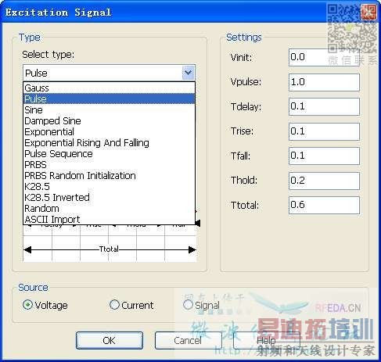This screenshot has height=362, width=381.
Task: Click the Thold input field
Action: pos(324,181)
